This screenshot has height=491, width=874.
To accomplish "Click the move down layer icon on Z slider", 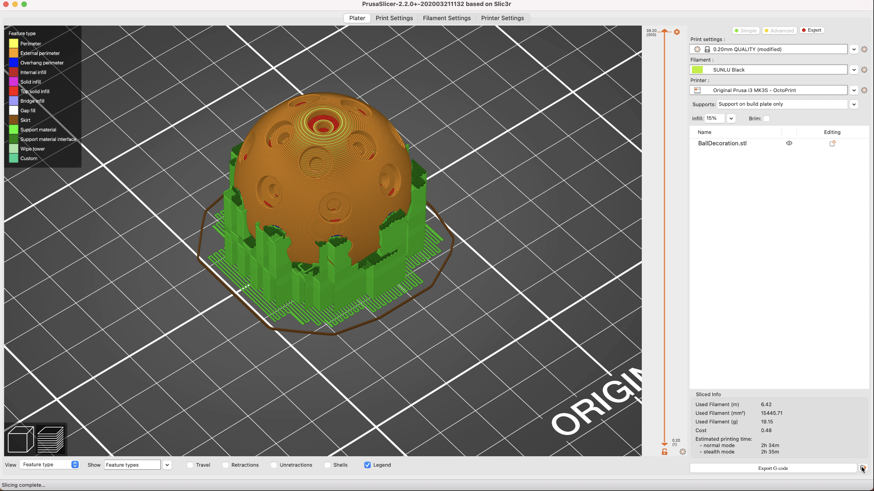I will [x=664, y=444].
